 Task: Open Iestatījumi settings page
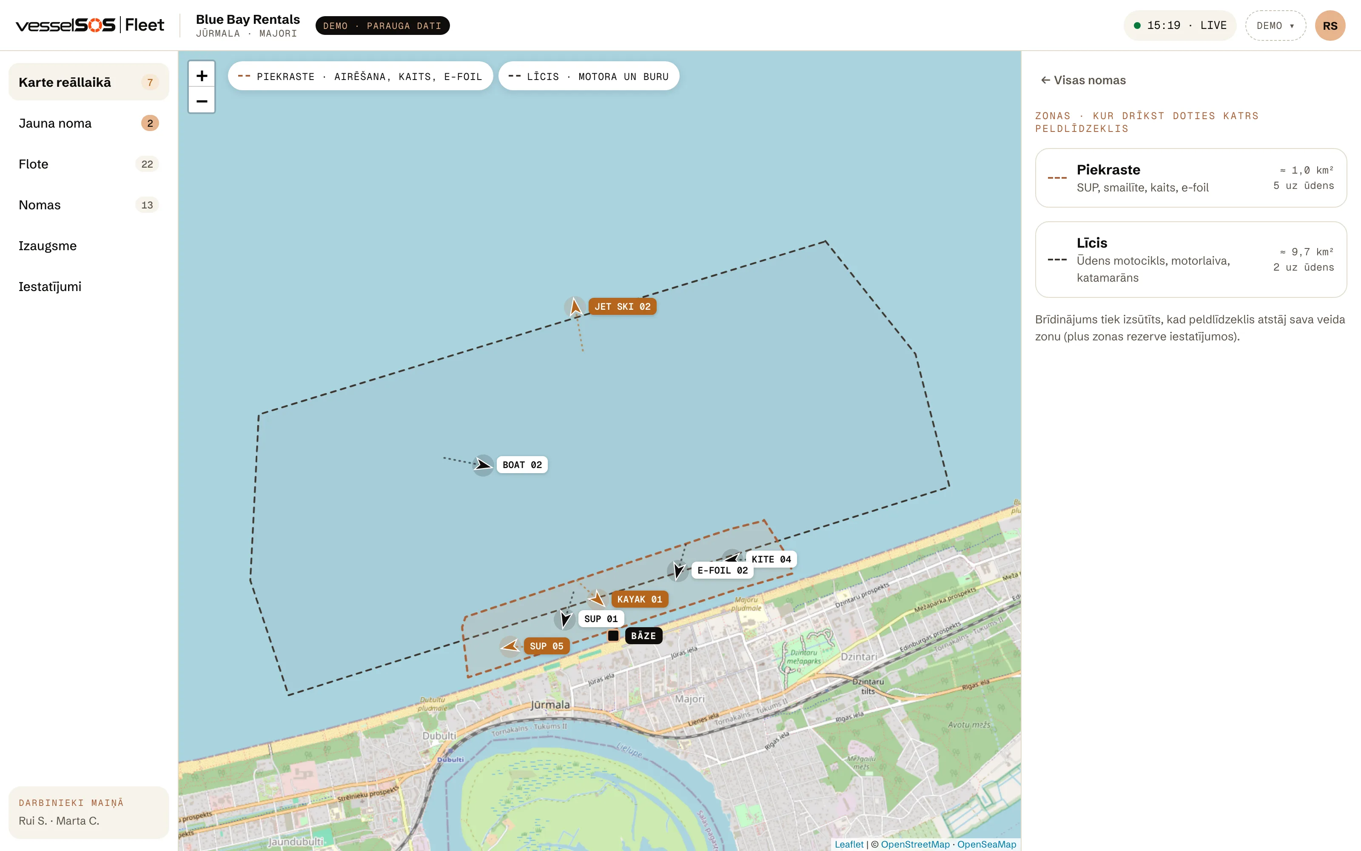tap(89, 286)
